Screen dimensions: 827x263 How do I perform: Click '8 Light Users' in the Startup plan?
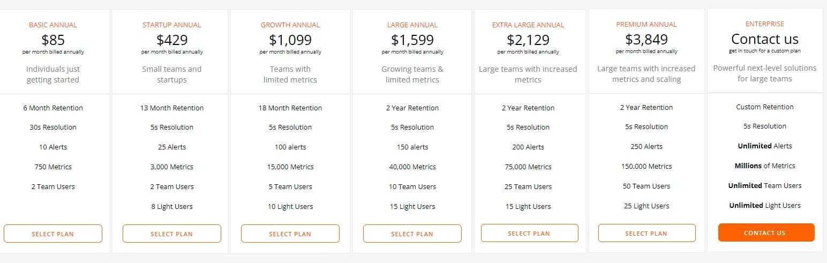[x=172, y=206]
